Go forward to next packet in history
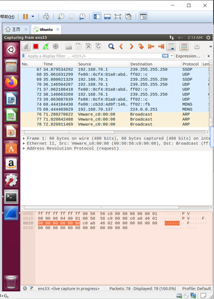This screenshot has height=299, width=214. tap(132, 47)
